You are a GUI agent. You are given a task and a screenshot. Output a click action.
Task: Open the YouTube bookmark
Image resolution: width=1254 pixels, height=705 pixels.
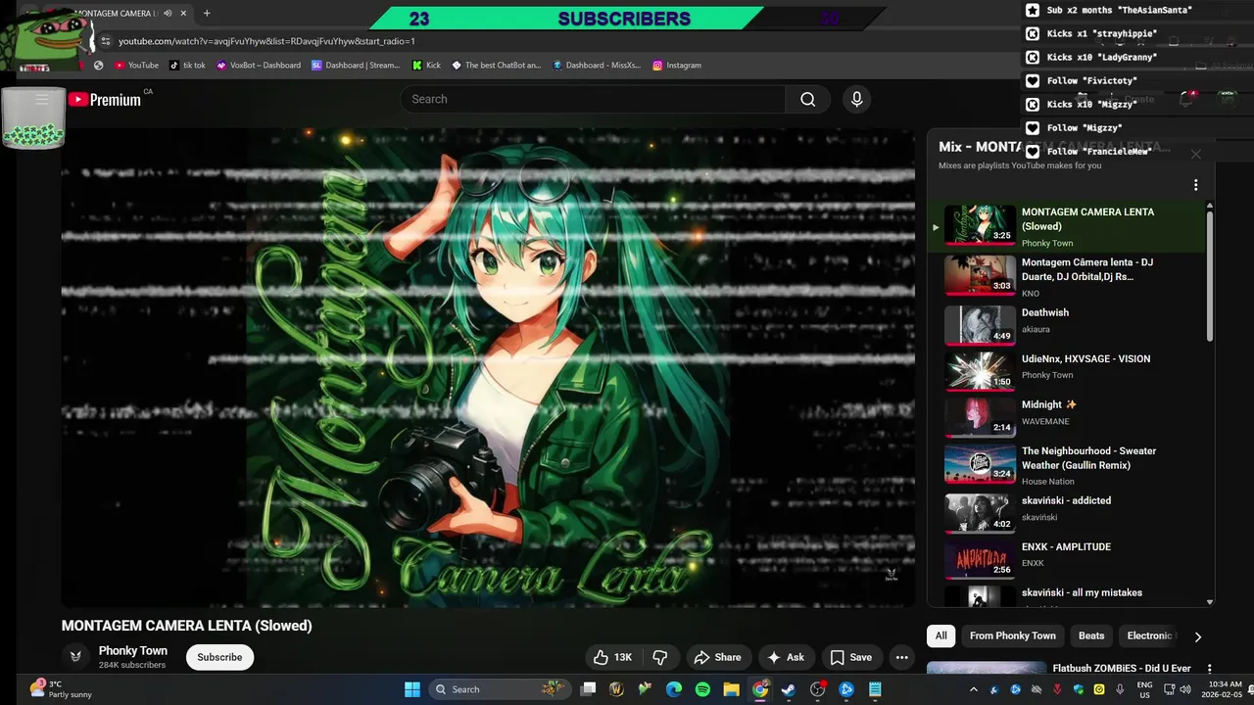(x=136, y=66)
